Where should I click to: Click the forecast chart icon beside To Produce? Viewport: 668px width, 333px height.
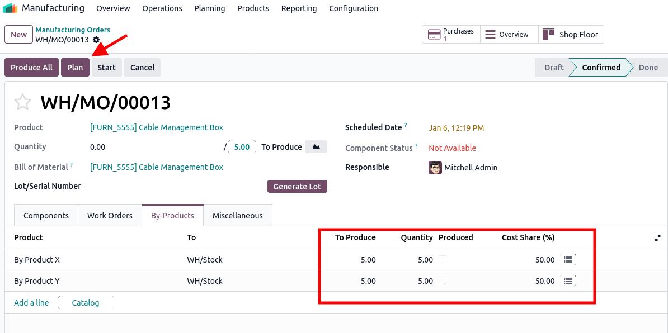click(x=316, y=147)
